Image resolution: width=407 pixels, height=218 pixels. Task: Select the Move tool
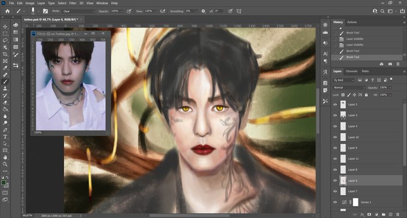[5, 27]
